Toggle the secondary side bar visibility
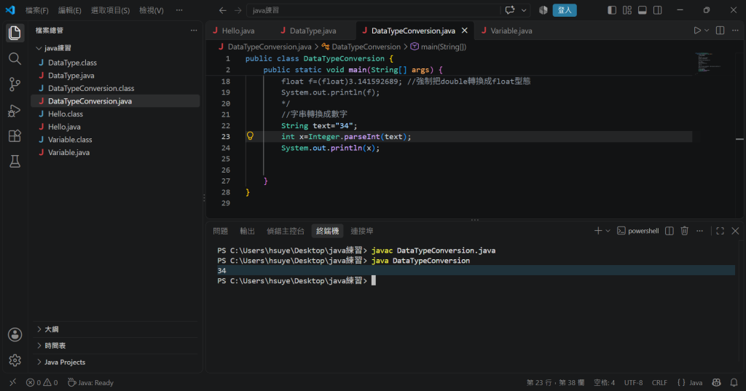The height and width of the screenshot is (391, 746). [x=658, y=10]
